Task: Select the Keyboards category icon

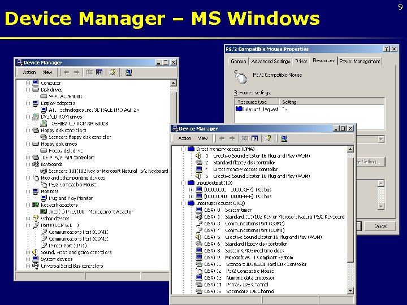Action: point(36,164)
